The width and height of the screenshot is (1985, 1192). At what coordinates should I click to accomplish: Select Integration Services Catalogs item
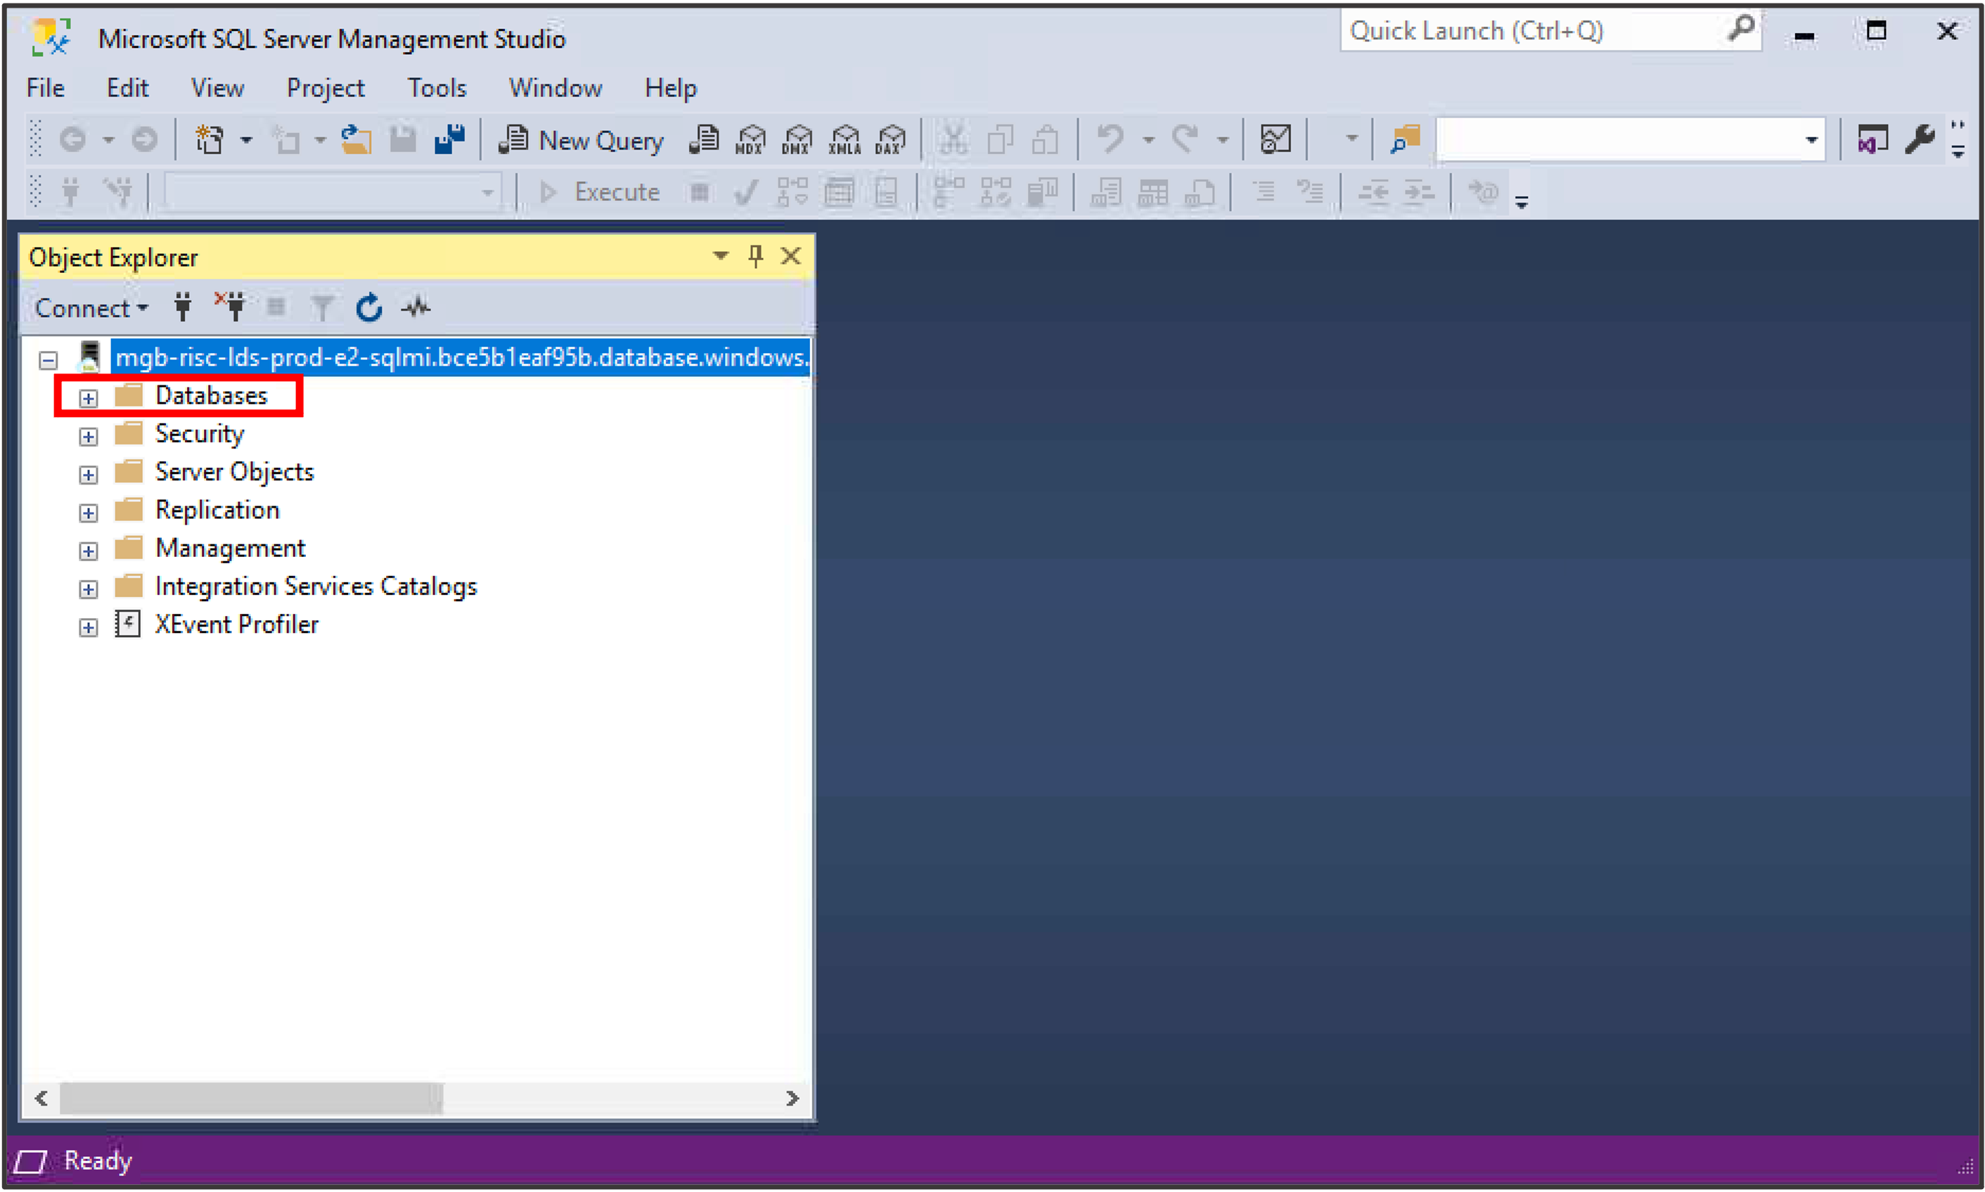click(x=316, y=587)
